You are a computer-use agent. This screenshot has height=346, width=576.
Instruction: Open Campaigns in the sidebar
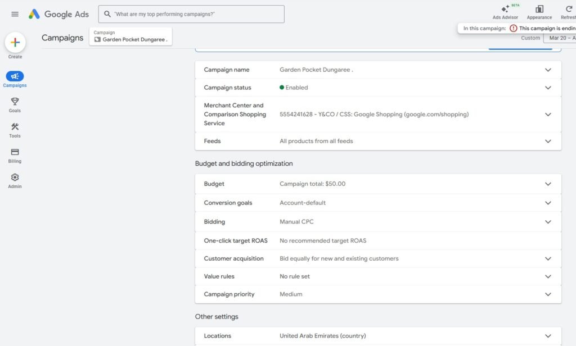click(15, 79)
